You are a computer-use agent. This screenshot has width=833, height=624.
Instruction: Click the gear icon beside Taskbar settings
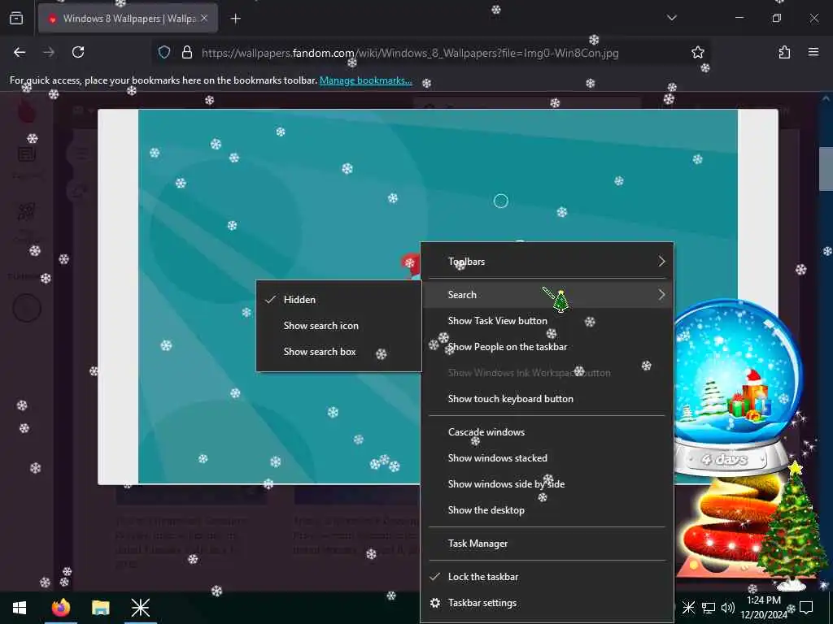(435, 603)
